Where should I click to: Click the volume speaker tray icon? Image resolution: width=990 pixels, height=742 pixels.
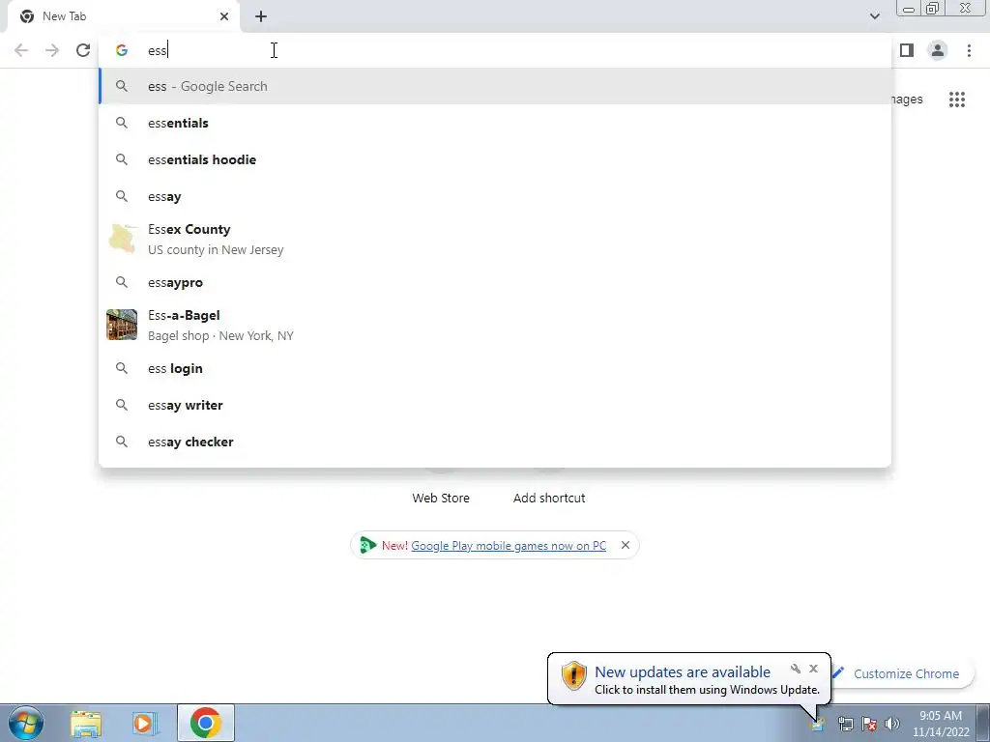(x=892, y=724)
